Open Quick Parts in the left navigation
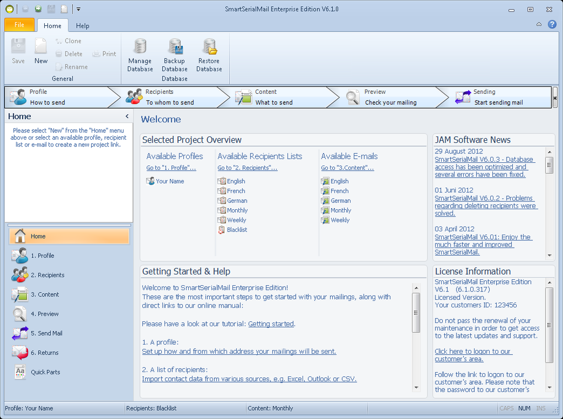The width and height of the screenshot is (563, 419). click(69, 372)
